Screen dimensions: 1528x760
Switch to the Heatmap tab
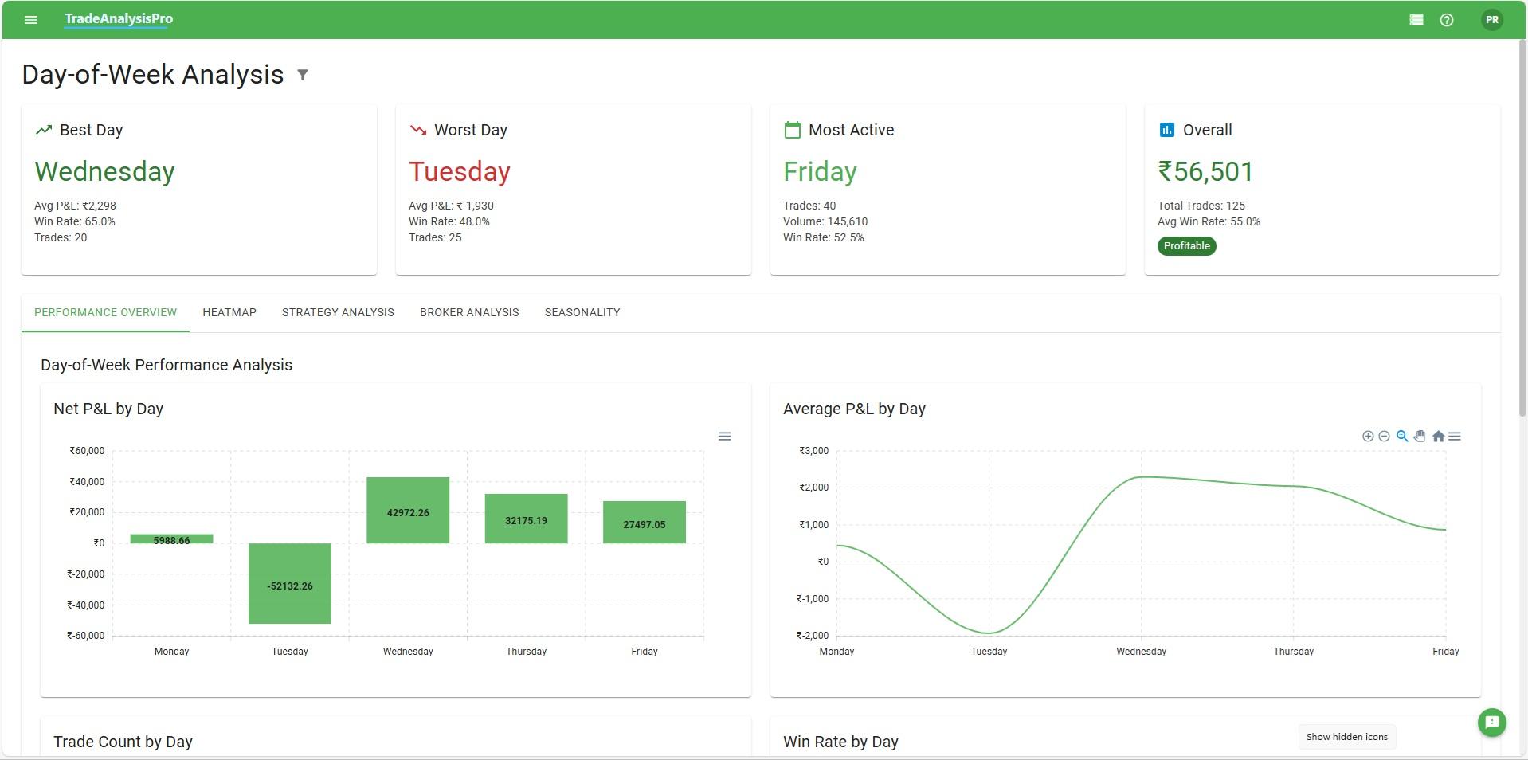coord(229,312)
